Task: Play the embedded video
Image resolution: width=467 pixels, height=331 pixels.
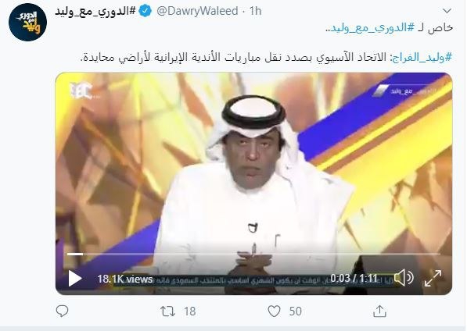Action: [x=75, y=279]
